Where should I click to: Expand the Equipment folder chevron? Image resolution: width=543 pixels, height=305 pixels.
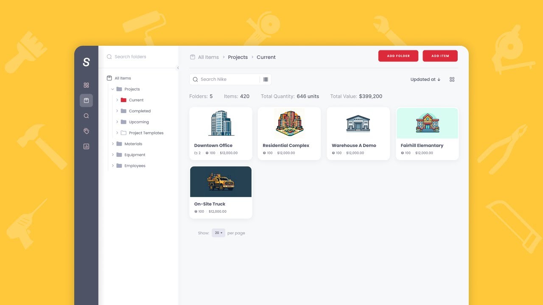[x=113, y=155]
